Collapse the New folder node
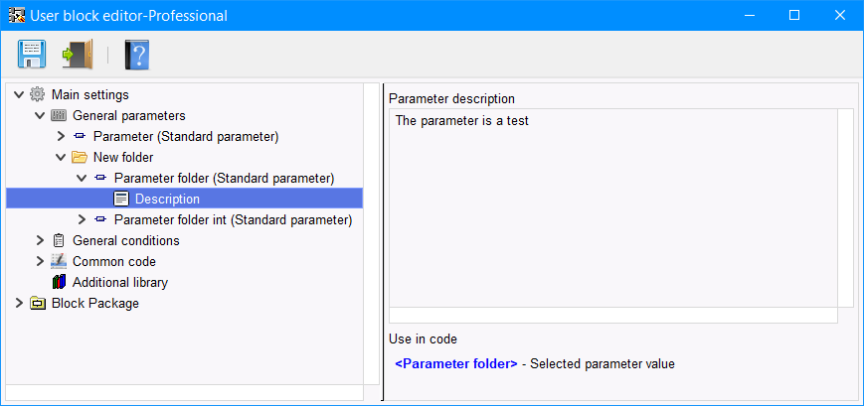The height and width of the screenshot is (406, 864). (61, 158)
